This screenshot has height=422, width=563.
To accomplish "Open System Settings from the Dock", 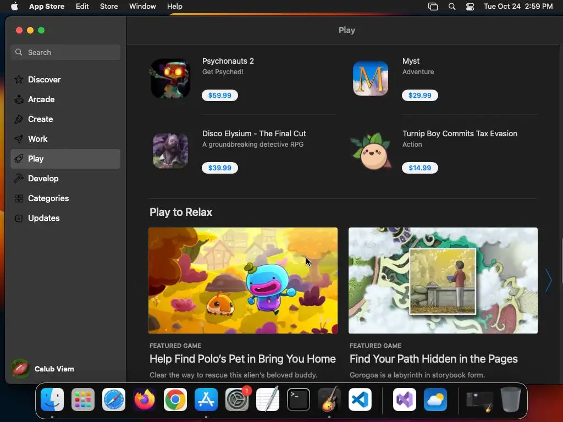I will (x=237, y=399).
